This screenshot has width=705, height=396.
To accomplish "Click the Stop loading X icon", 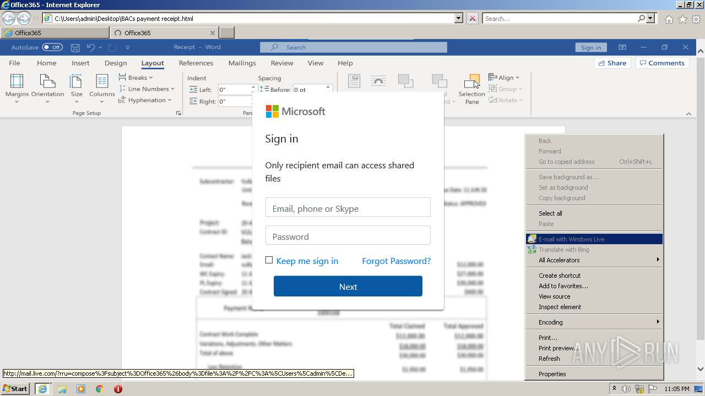I will click(473, 18).
